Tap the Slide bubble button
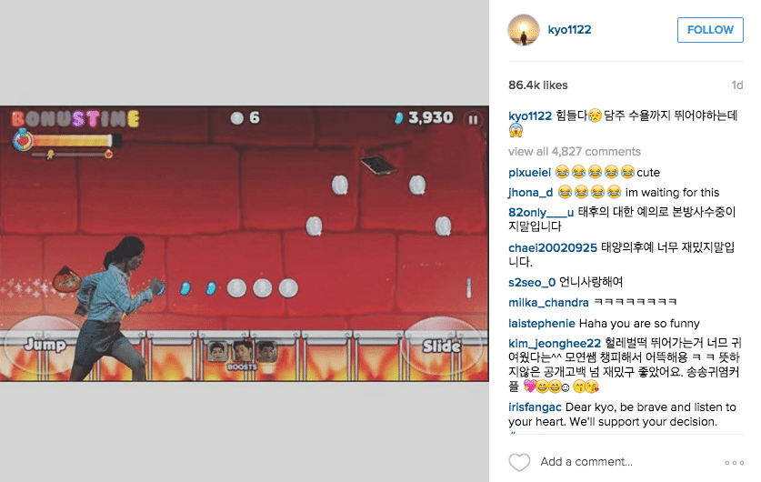The image size is (761, 482). (441, 346)
